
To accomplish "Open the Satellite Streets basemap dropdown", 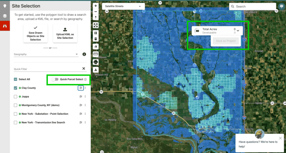I will [x=123, y=6].
